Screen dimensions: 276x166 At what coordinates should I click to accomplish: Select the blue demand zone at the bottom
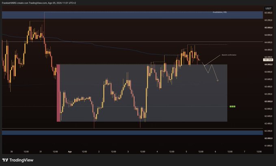pos(132,133)
